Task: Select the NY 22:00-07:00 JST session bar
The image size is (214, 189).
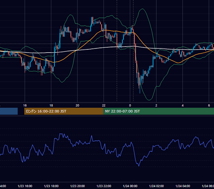Action: (158, 111)
